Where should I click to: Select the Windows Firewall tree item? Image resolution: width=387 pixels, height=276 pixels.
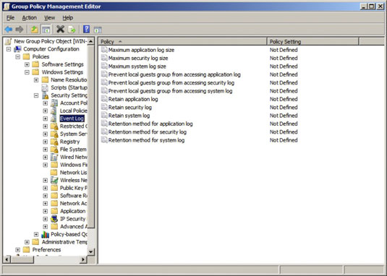pos(73,165)
